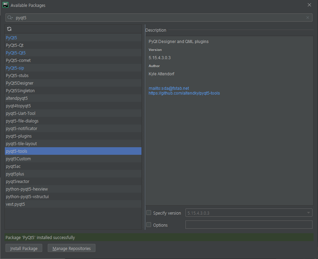
Task: Open the github pyqt5-tools link
Action: tap(184, 93)
